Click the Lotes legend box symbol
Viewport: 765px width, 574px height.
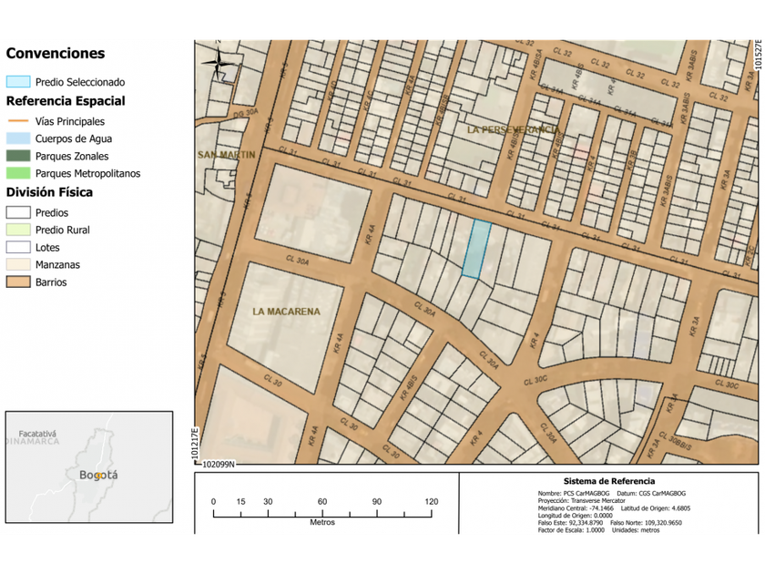[x=18, y=247]
